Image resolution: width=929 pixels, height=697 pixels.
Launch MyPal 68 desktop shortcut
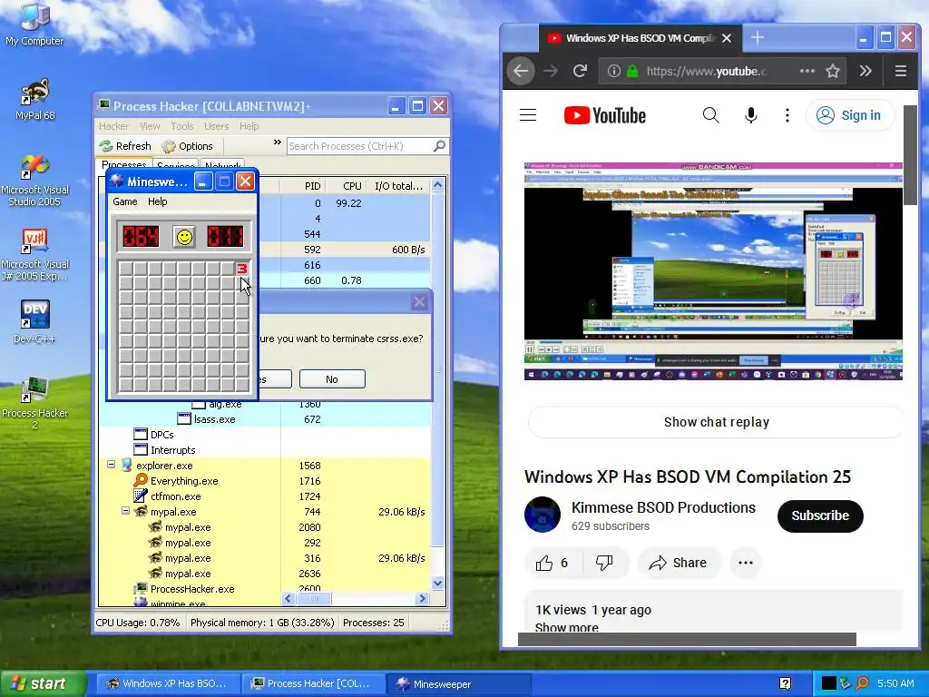(35, 99)
